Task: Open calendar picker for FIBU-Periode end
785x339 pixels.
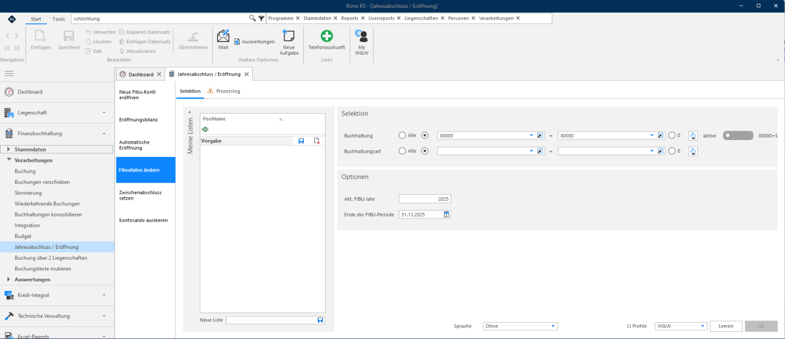Action: (447, 214)
